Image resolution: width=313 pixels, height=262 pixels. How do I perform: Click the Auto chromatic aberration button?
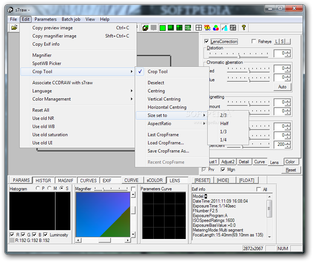[x=282, y=87]
